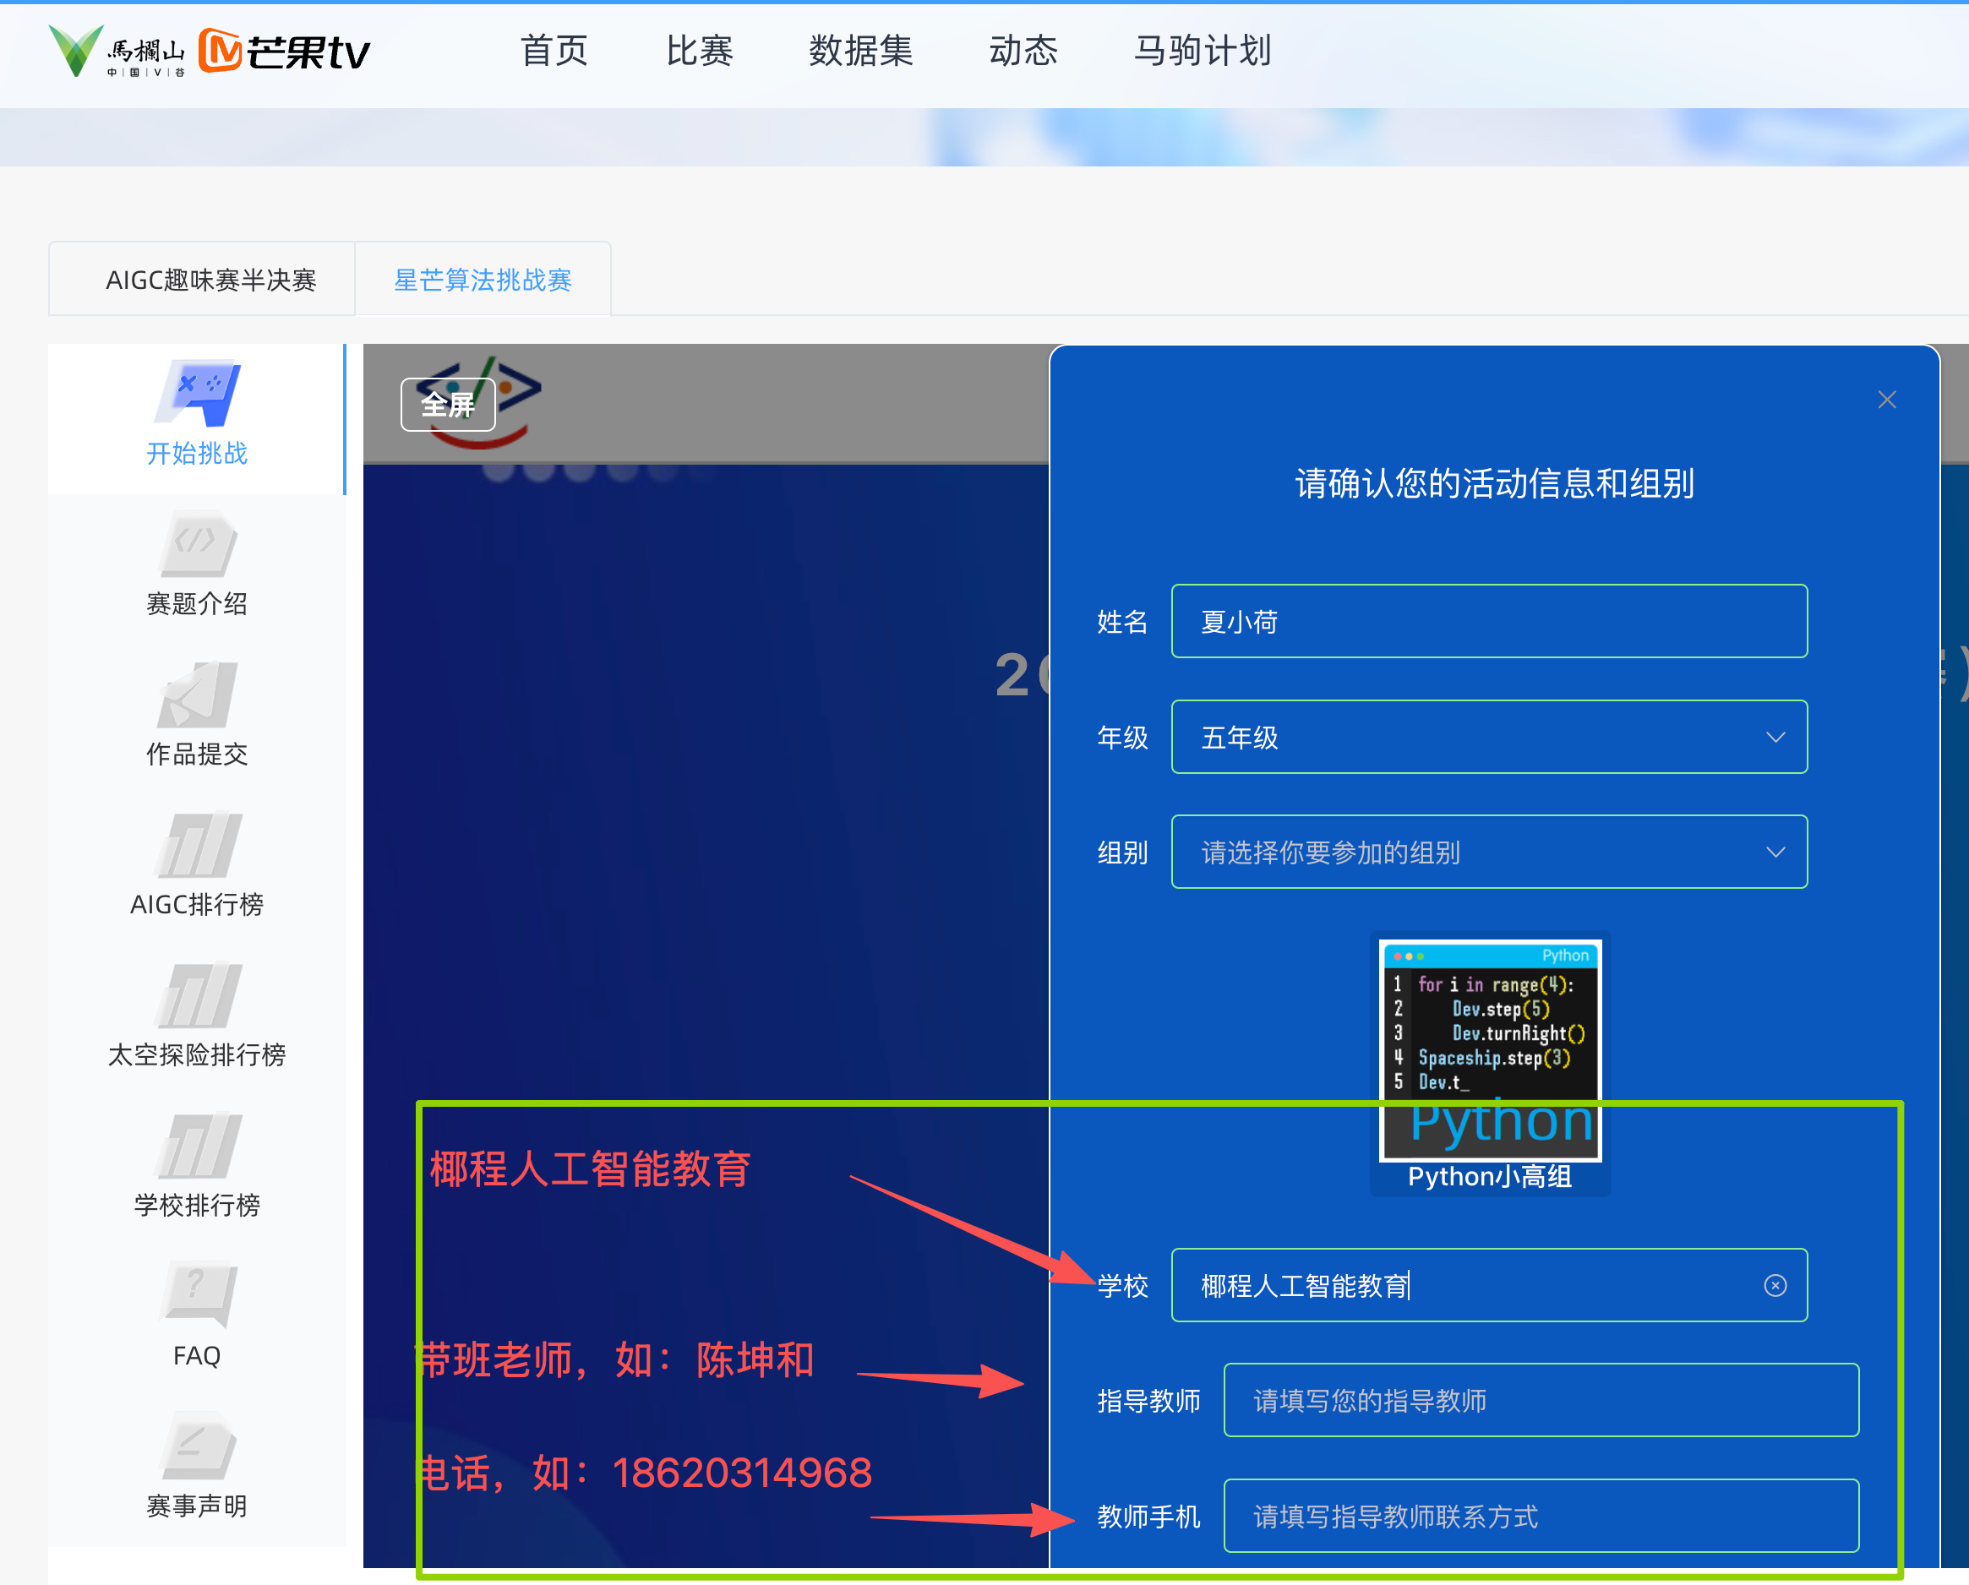
Task: Open 学校排行榜 chart icon
Action: click(197, 1146)
